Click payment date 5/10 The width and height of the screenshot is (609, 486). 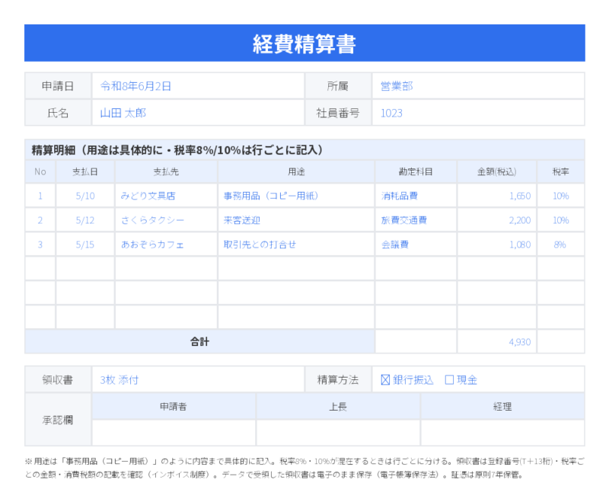pos(85,196)
